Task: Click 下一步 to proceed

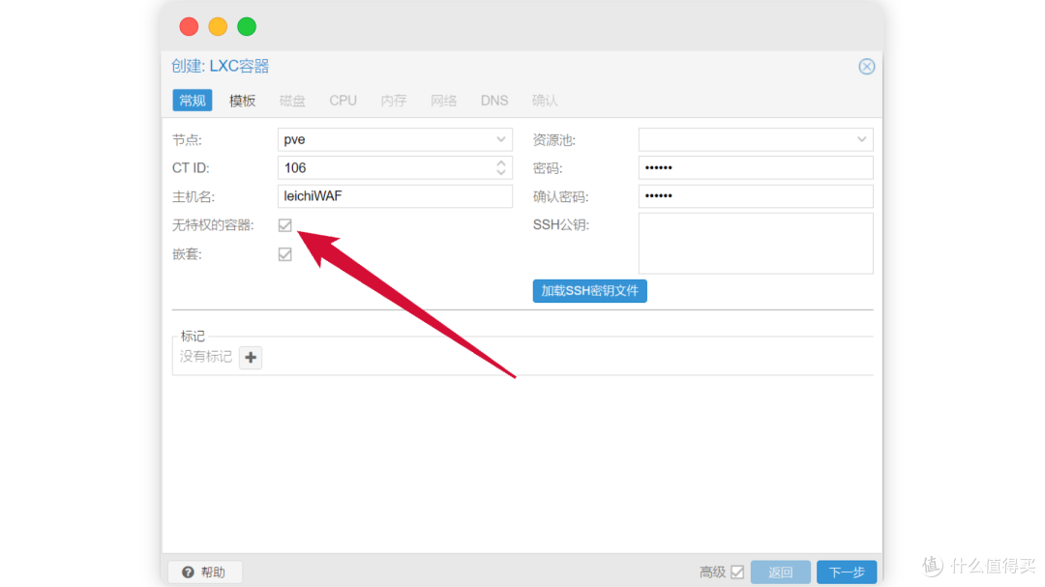Action: click(846, 572)
